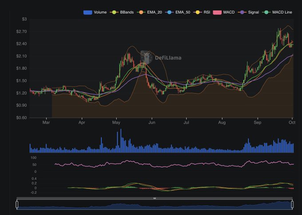This screenshot has width=302, height=215.
Task: Toggle the Volume legend item
Action: (95, 12)
